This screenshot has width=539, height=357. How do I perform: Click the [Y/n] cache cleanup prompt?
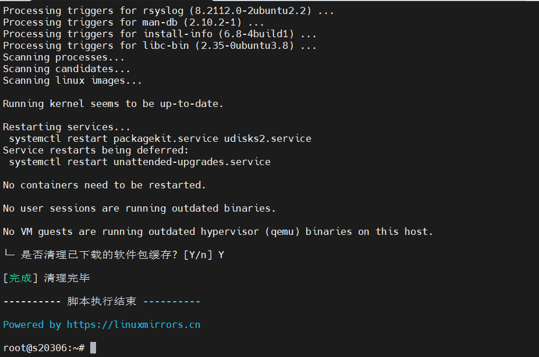pyautogui.click(x=197, y=255)
